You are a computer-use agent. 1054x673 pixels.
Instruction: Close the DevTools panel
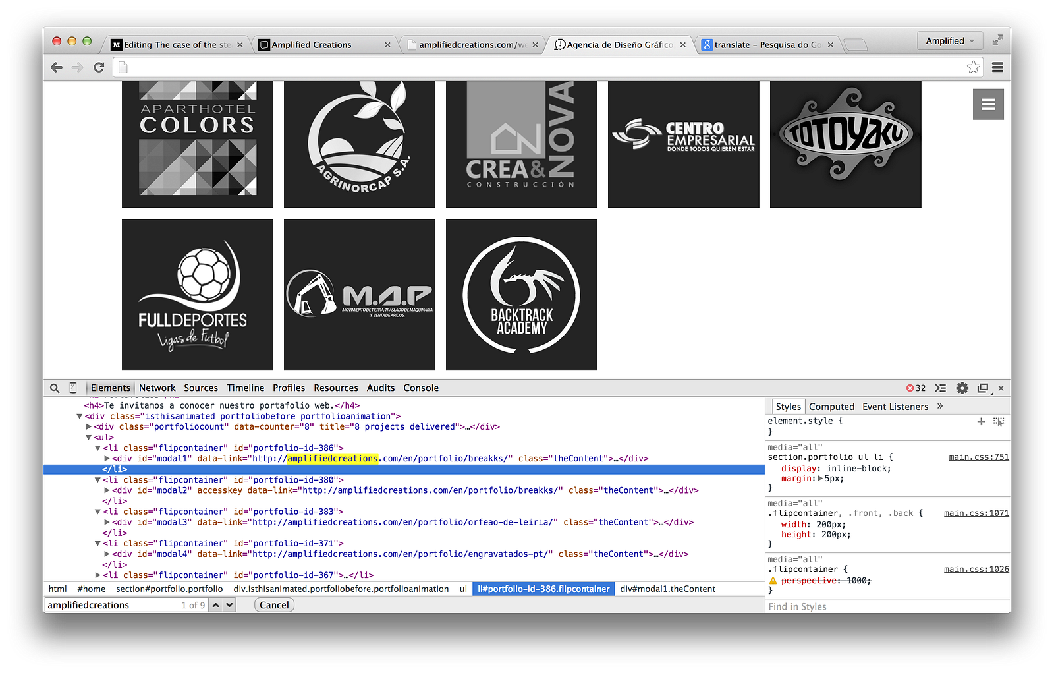tap(1001, 388)
